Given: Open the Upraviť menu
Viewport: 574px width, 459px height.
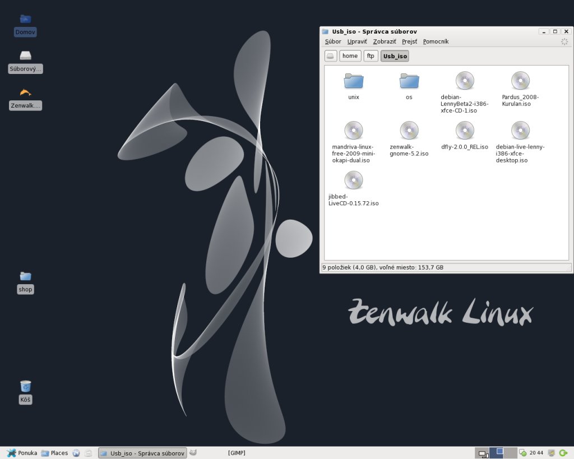Looking at the screenshot, I should [357, 41].
